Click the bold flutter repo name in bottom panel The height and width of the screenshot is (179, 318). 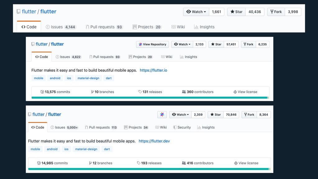55,114
